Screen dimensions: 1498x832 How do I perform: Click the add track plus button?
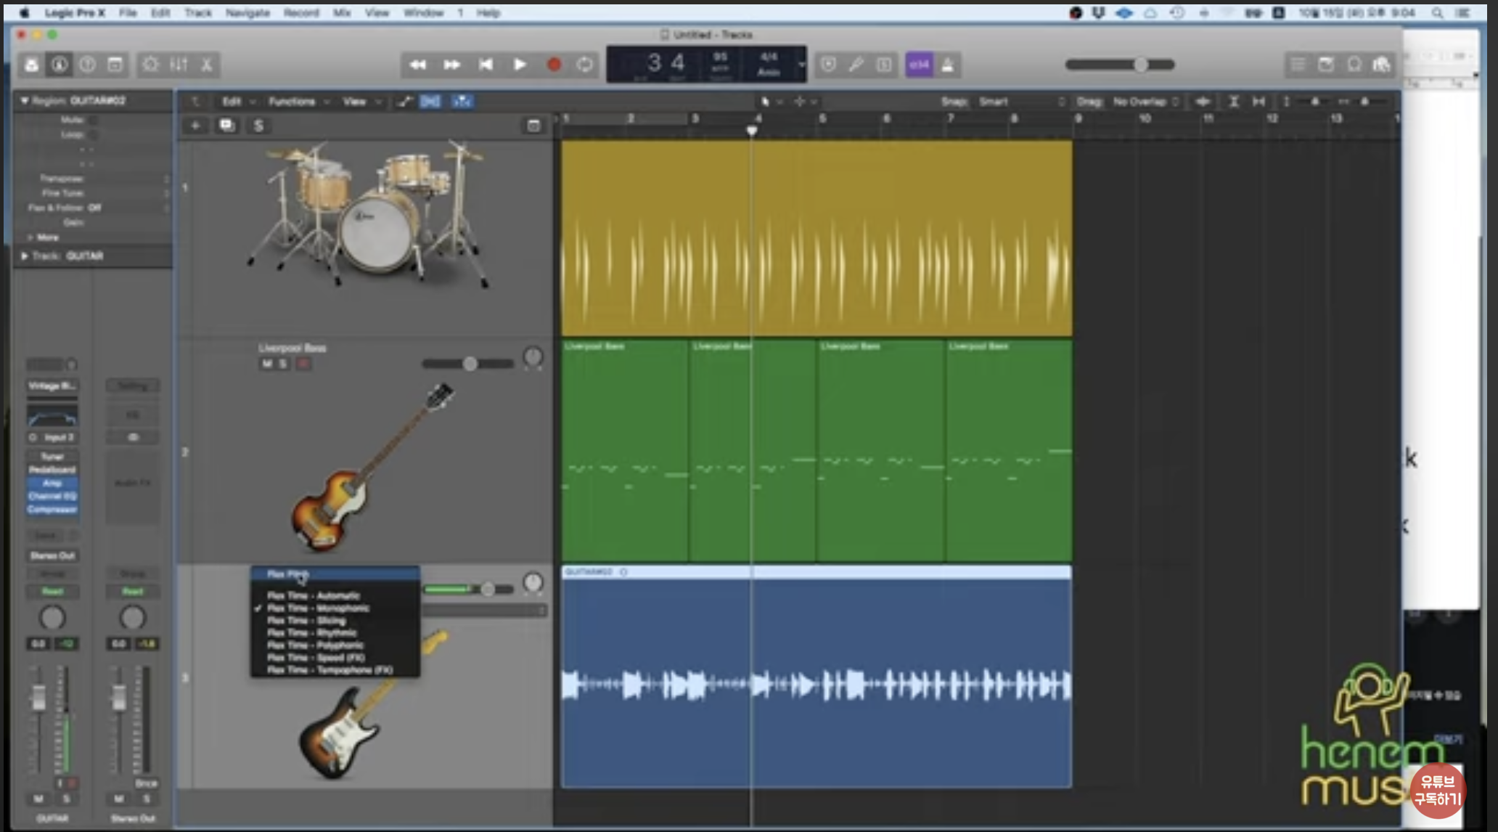click(195, 126)
